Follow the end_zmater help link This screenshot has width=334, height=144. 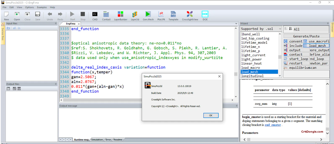tap(273, 125)
